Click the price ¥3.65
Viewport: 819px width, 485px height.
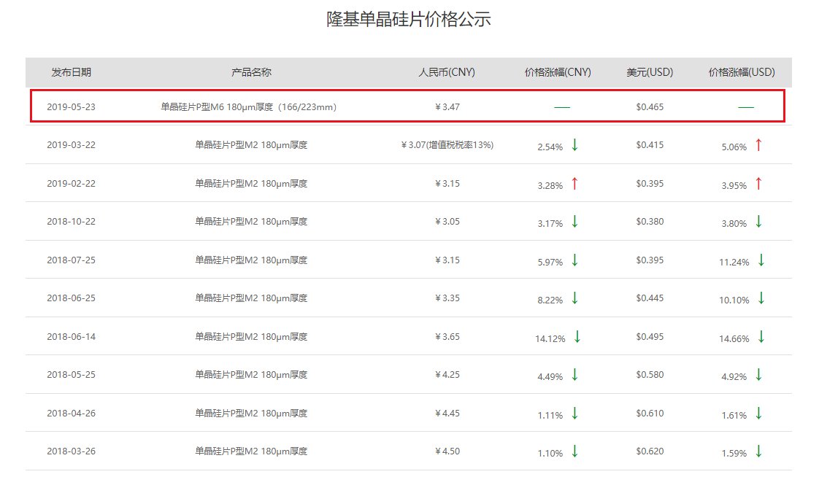pos(447,337)
